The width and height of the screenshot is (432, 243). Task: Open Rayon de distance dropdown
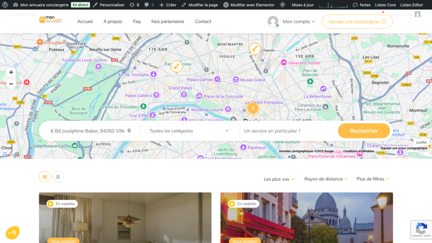pyautogui.click(x=326, y=179)
